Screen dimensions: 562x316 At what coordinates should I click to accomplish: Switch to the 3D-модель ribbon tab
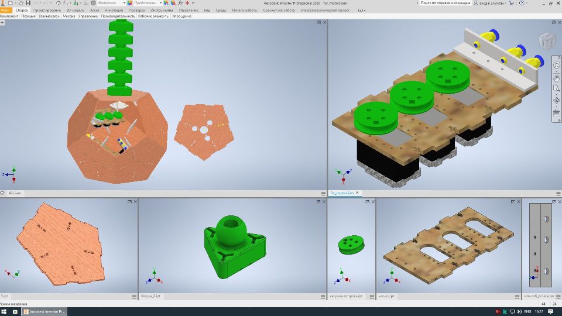pyautogui.click(x=76, y=11)
